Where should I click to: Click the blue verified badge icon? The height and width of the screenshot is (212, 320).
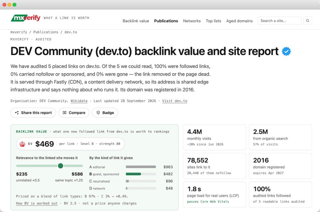286,51
